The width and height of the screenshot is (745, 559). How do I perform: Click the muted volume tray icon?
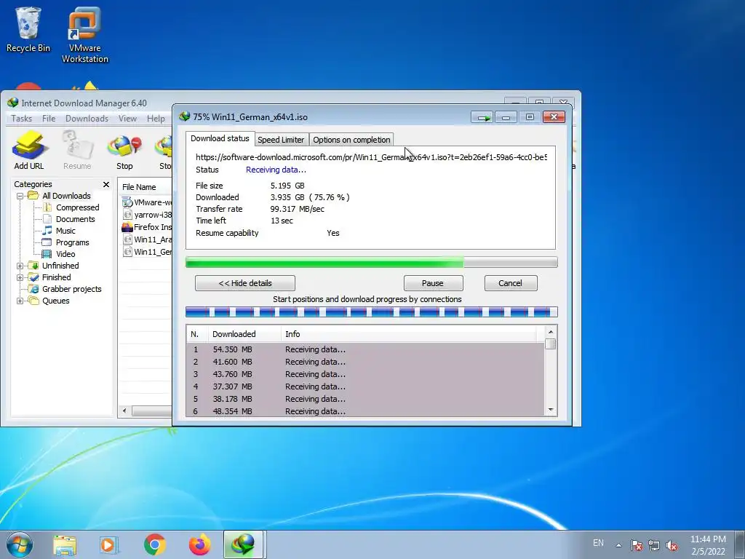coord(672,545)
